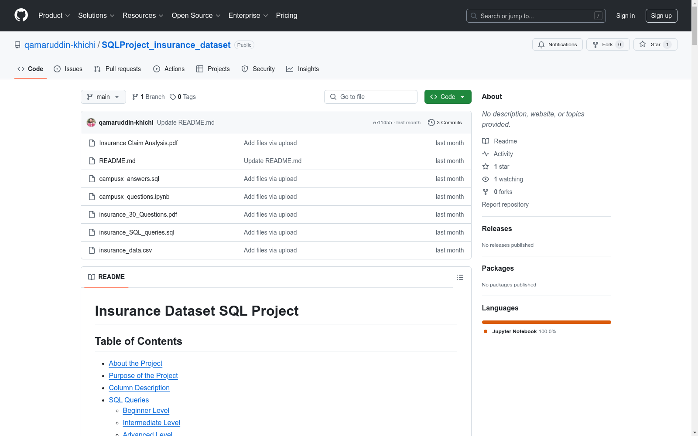Viewport: 698px width, 436px height.
Task: Click the file icon next to insurance_data.csv
Action: [x=92, y=250]
